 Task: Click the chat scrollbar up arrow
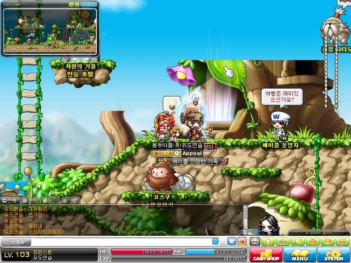coord(245,208)
